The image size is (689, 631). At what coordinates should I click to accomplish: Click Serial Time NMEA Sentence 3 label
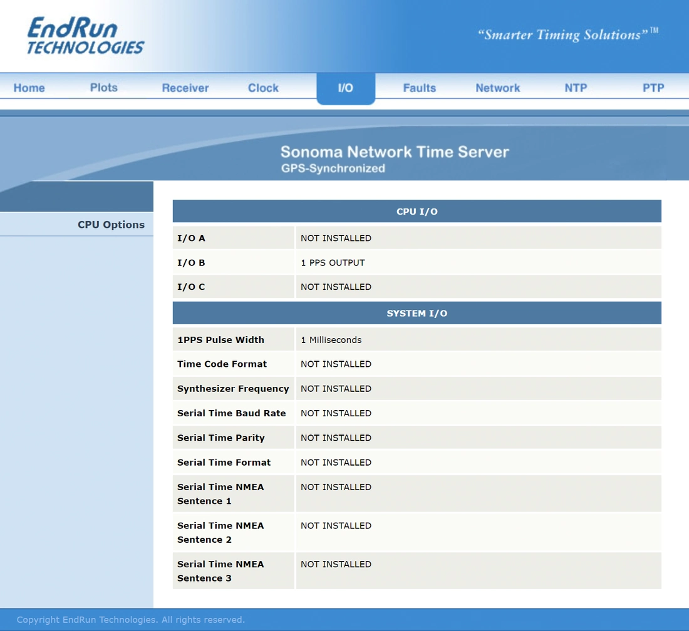click(x=220, y=572)
